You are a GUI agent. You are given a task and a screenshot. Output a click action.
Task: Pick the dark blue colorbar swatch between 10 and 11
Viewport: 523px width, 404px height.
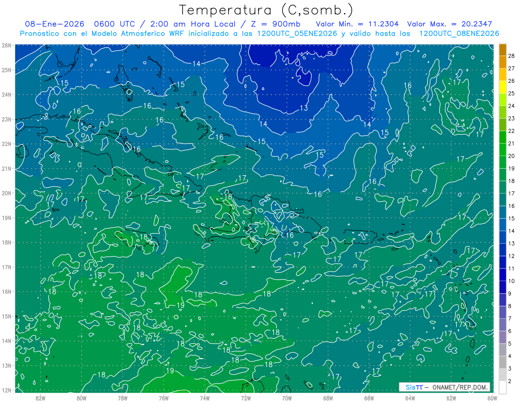tap(503, 275)
